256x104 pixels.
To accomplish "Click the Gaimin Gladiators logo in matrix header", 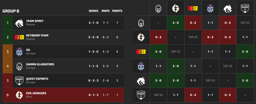I will tap(158, 8).
